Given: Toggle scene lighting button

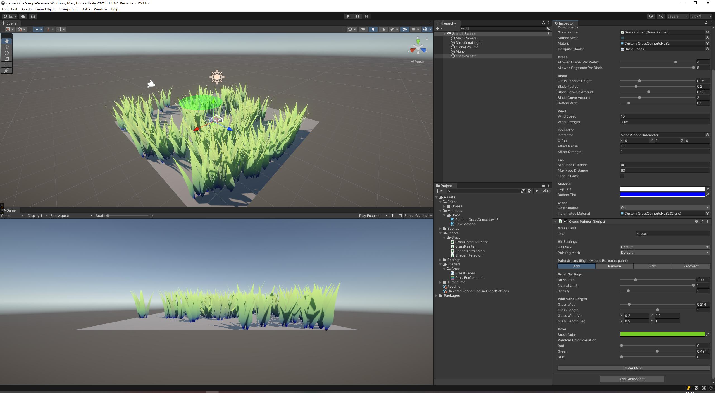Looking at the screenshot, I should tap(373, 29).
